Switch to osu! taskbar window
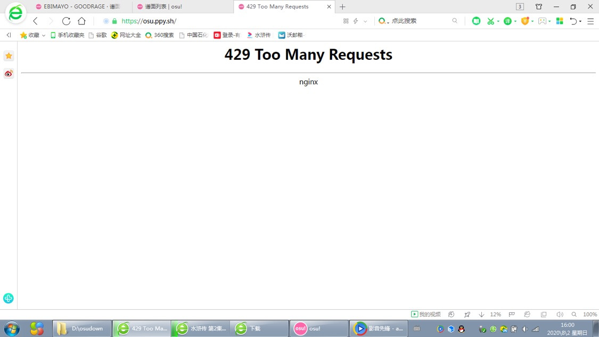599x337 pixels. click(319, 328)
